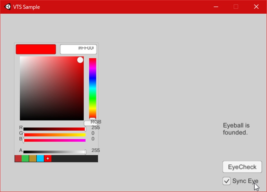Click the R value 255
This screenshot has width=267, height=192.
[96, 128]
